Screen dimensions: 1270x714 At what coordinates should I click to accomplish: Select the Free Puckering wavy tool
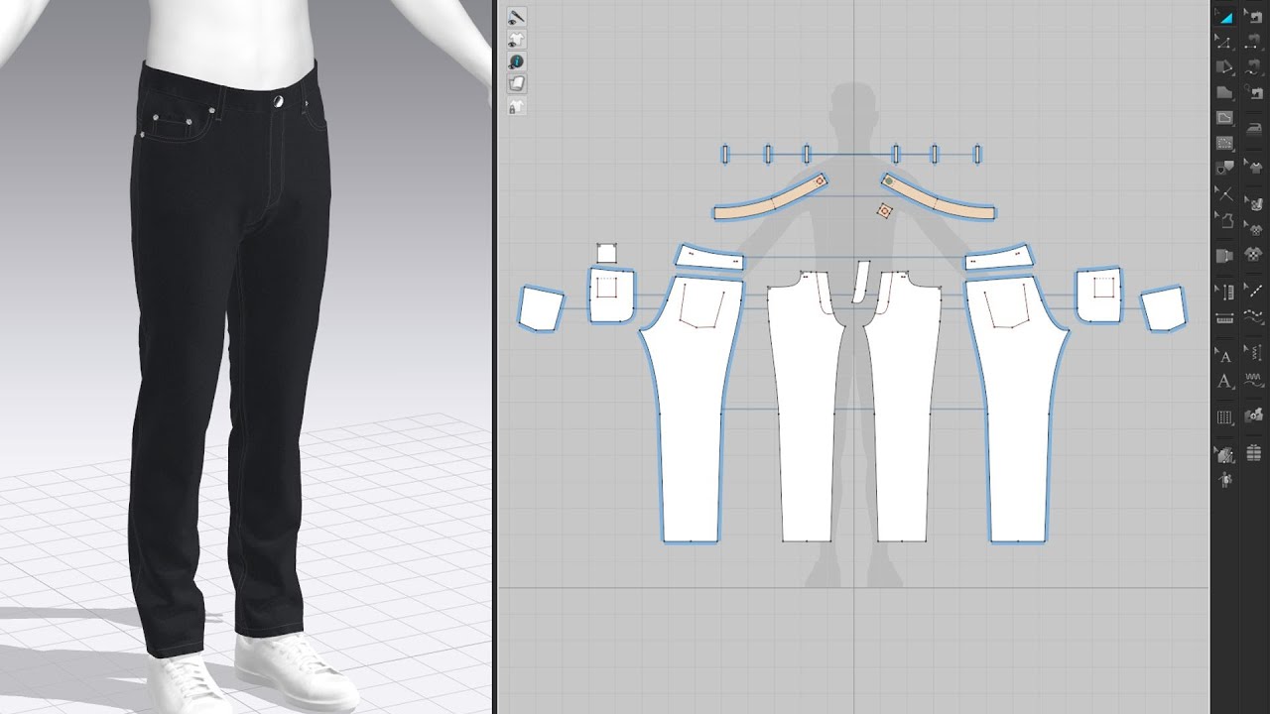[x=1255, y=380]
